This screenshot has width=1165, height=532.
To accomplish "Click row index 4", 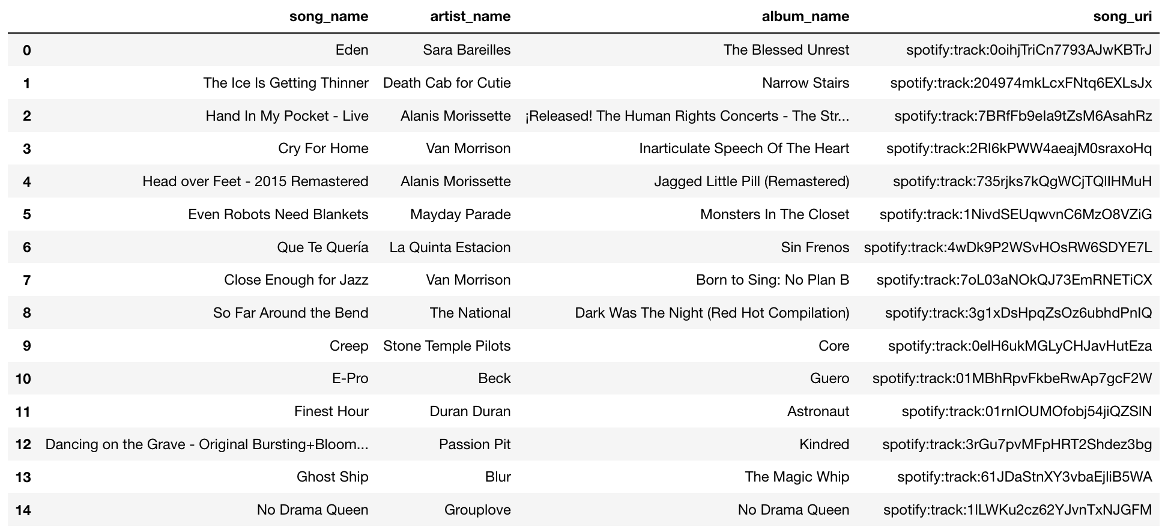I will coord(26,181).
